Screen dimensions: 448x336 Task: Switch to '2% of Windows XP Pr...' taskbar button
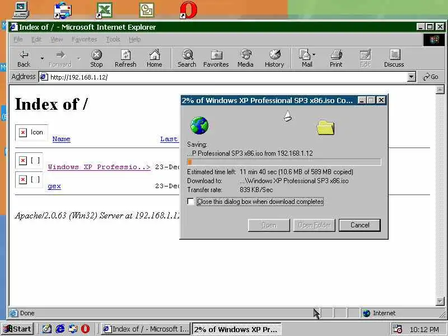coord(236,329)
